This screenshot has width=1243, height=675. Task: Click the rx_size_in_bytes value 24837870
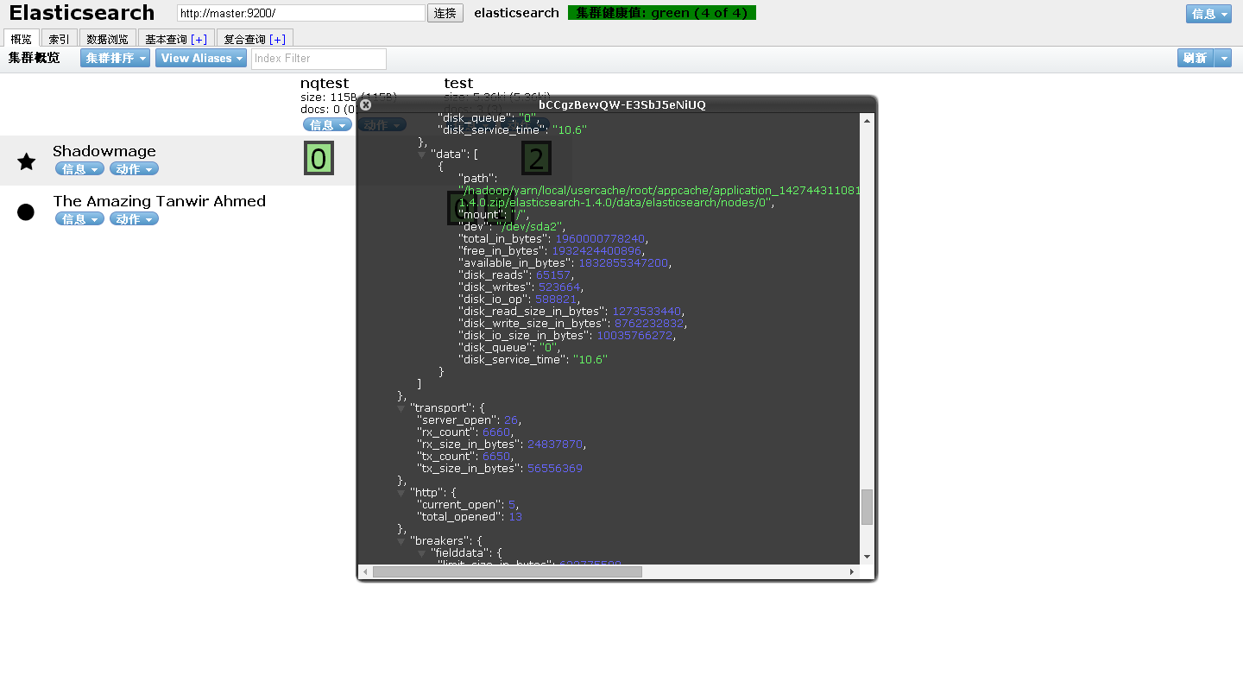pos(555,445)
